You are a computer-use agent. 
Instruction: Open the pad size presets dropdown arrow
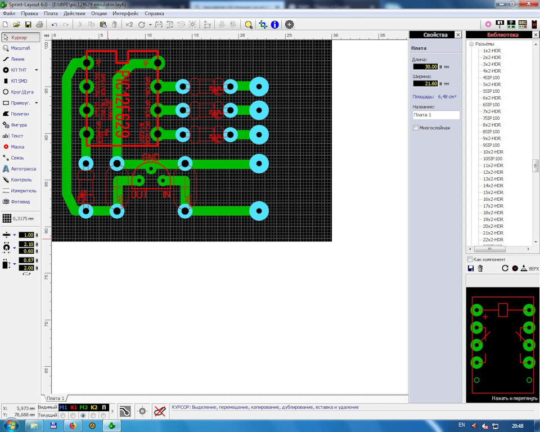pos(15,247)
